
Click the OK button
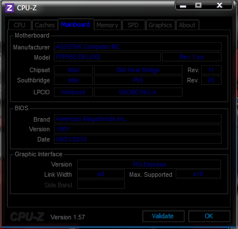coord(209,216)
